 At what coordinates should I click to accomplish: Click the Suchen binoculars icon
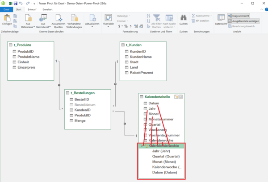tap(183, 18)
